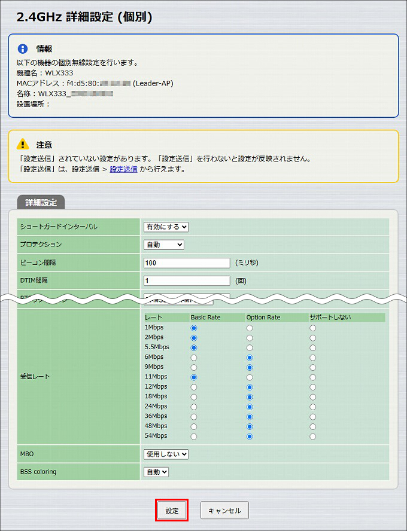
Task: Select Basic Rate for 48Mbps
Action: [194, 426]
